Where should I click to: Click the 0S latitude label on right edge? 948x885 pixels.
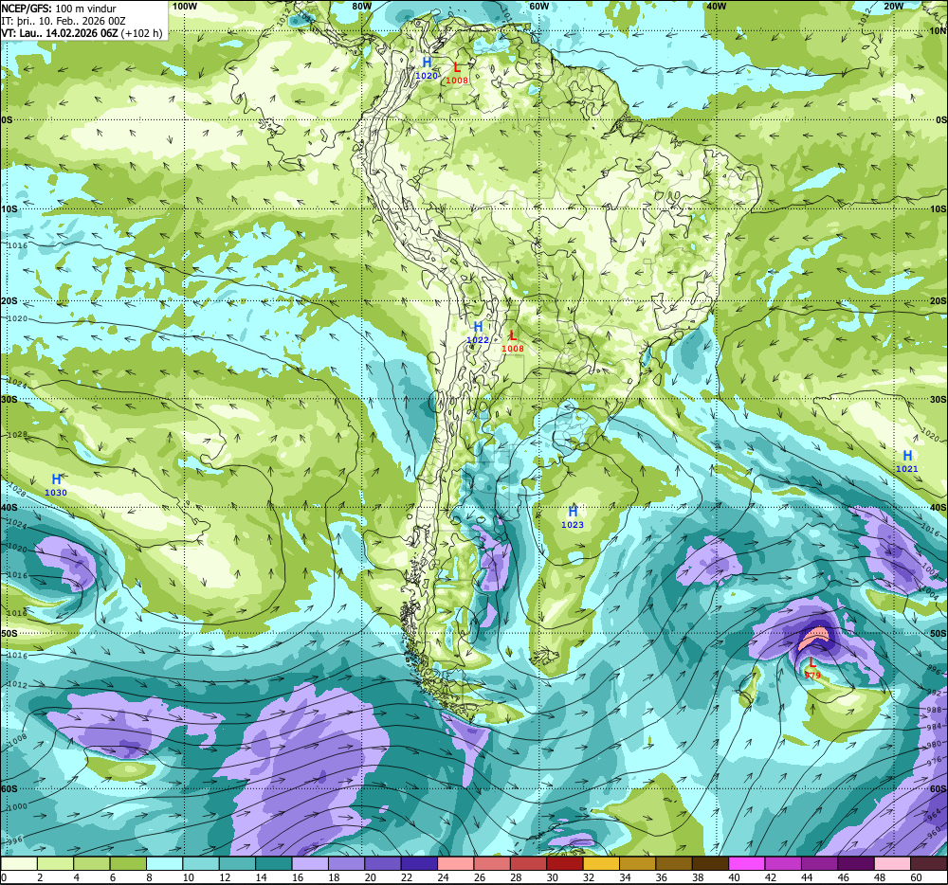point(940,119)
